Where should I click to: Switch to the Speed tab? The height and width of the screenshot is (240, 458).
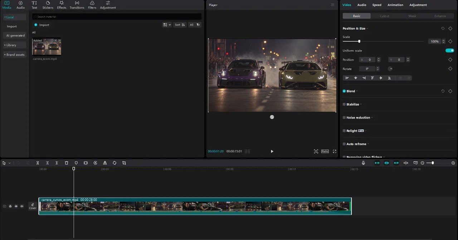point(377,5)
